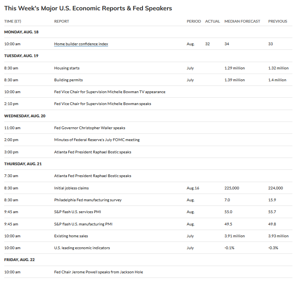Open the Home builder confidence index link
Screen dimensions: 297x281
[x=81, y=44]
